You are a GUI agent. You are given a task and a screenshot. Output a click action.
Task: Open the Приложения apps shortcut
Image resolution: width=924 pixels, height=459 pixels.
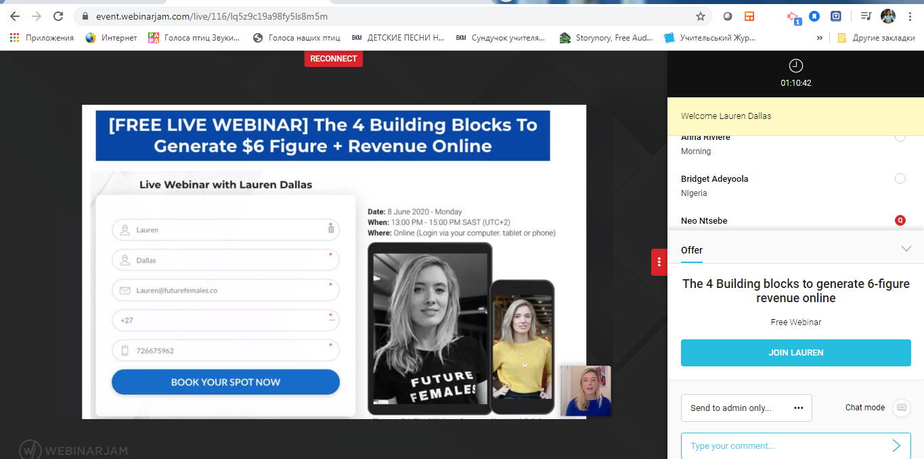42,38
